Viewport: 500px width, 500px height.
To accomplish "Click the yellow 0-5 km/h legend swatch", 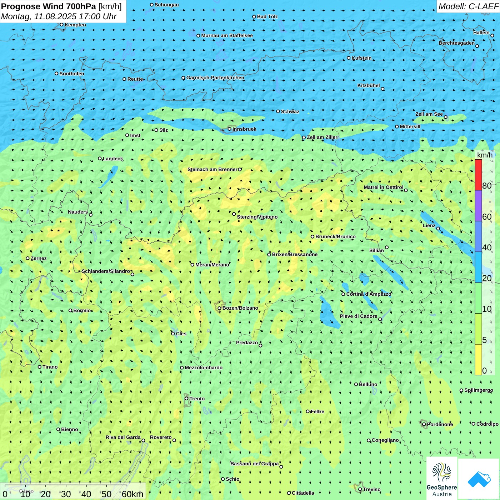I will point(478,360).
